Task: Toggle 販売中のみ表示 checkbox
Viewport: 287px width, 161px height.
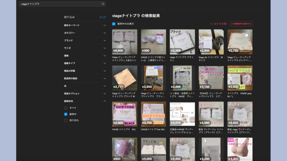Action: (114, 24)
